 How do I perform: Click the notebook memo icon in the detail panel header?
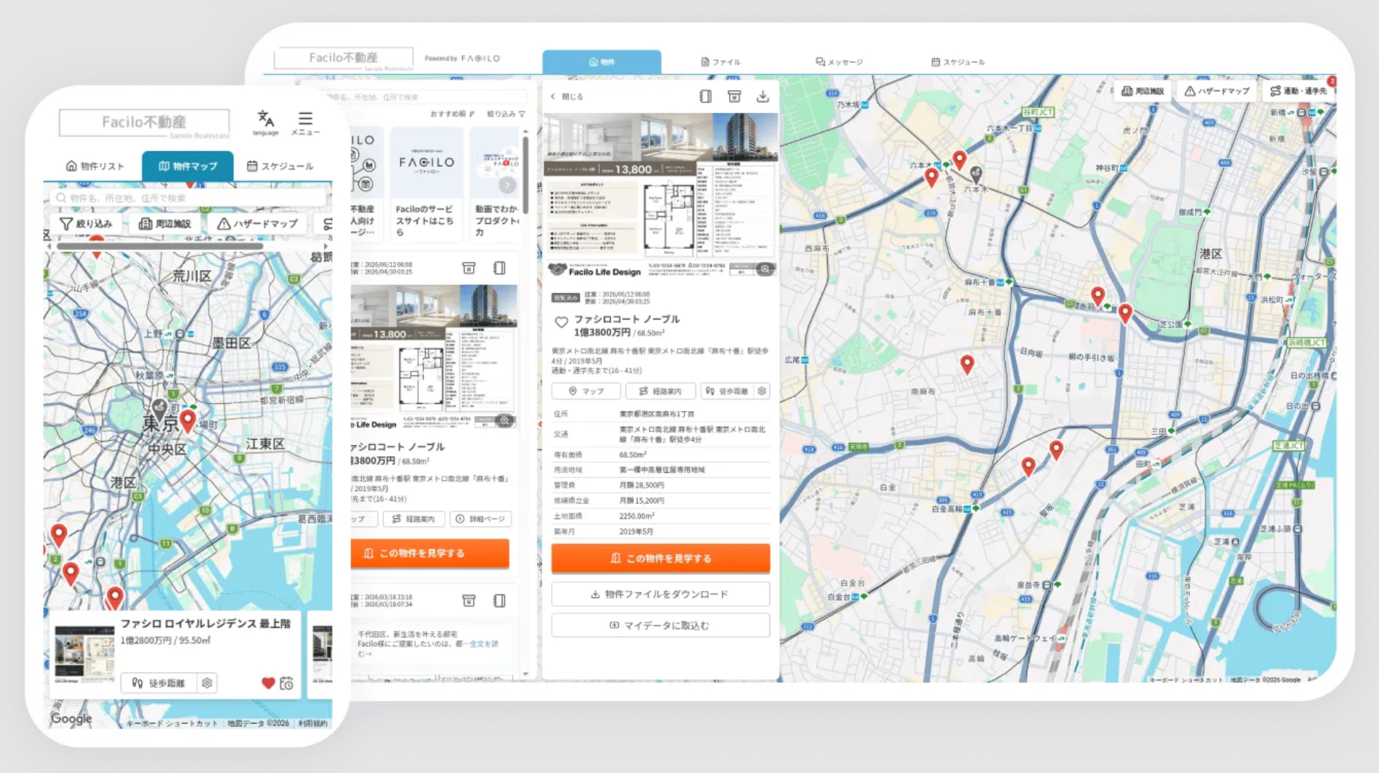click(705, 96)
